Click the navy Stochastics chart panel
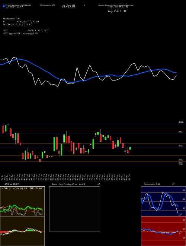This screenshot has height=246, width=186. click(163, 201)
